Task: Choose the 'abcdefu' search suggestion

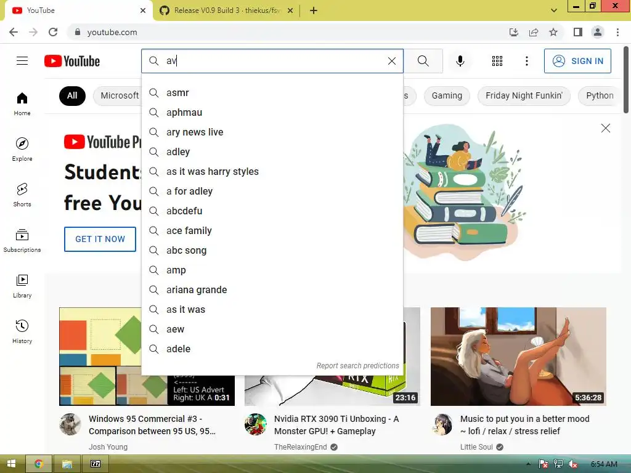Action: [272, 211]
